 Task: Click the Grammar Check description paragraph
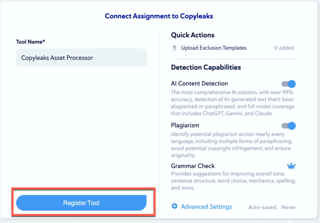pos(233,181)
